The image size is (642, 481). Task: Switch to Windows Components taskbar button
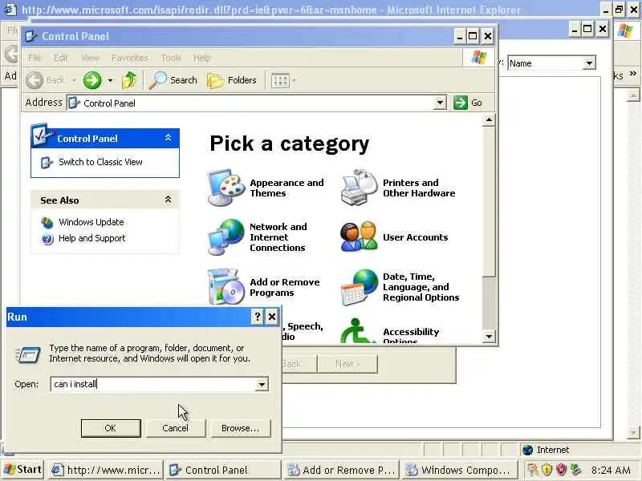coord(459,470)
